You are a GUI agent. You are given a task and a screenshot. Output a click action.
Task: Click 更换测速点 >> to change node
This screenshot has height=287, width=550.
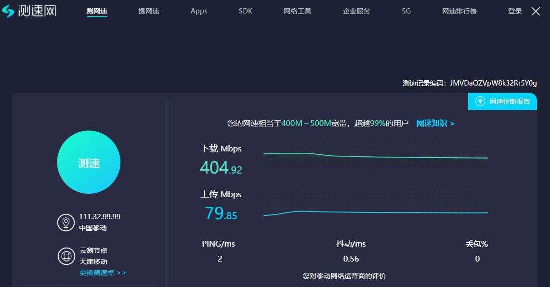pyautogui.click(x=103, y=273)
